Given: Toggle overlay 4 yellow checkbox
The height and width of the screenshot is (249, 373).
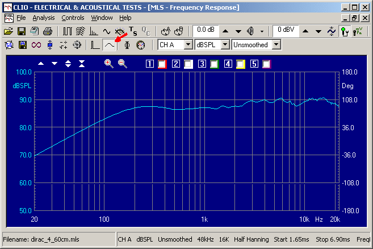Looking at the screenshot, I should 240,64.
